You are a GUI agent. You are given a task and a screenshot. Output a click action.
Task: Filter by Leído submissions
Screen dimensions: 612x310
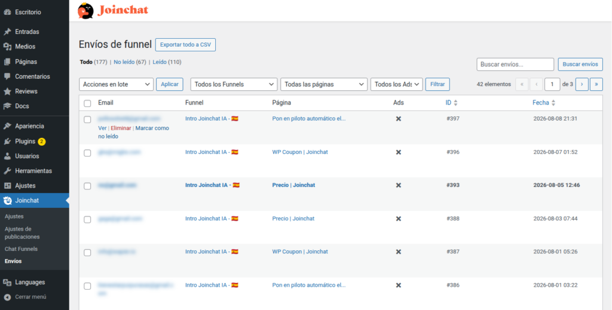tap(160, 62)
